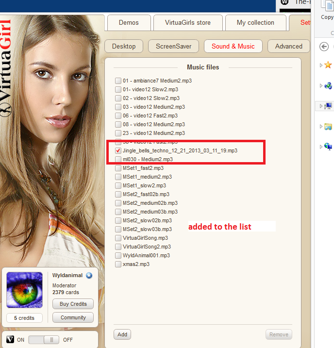Click the Libraries folder icon in Explorer
This screenshot has height=348, width=334.
pos(328,127)
